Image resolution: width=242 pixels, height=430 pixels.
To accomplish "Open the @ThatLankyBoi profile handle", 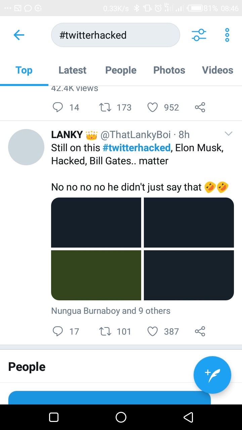I will pos(135,135).
